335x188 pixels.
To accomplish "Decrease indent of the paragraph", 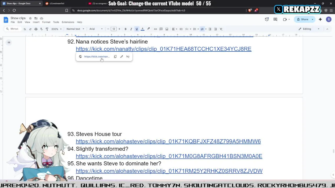I will (210, 29).
